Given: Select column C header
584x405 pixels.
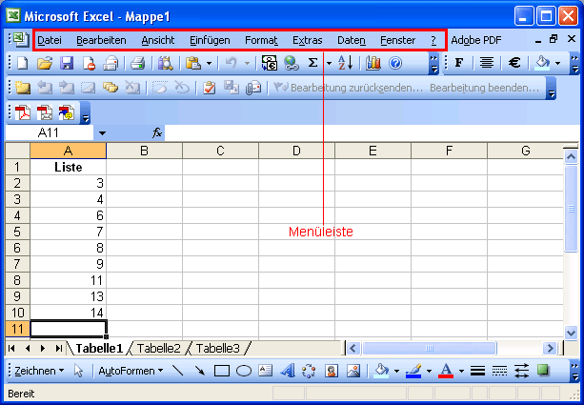Looking at the screenshot, I should [220, 151].
